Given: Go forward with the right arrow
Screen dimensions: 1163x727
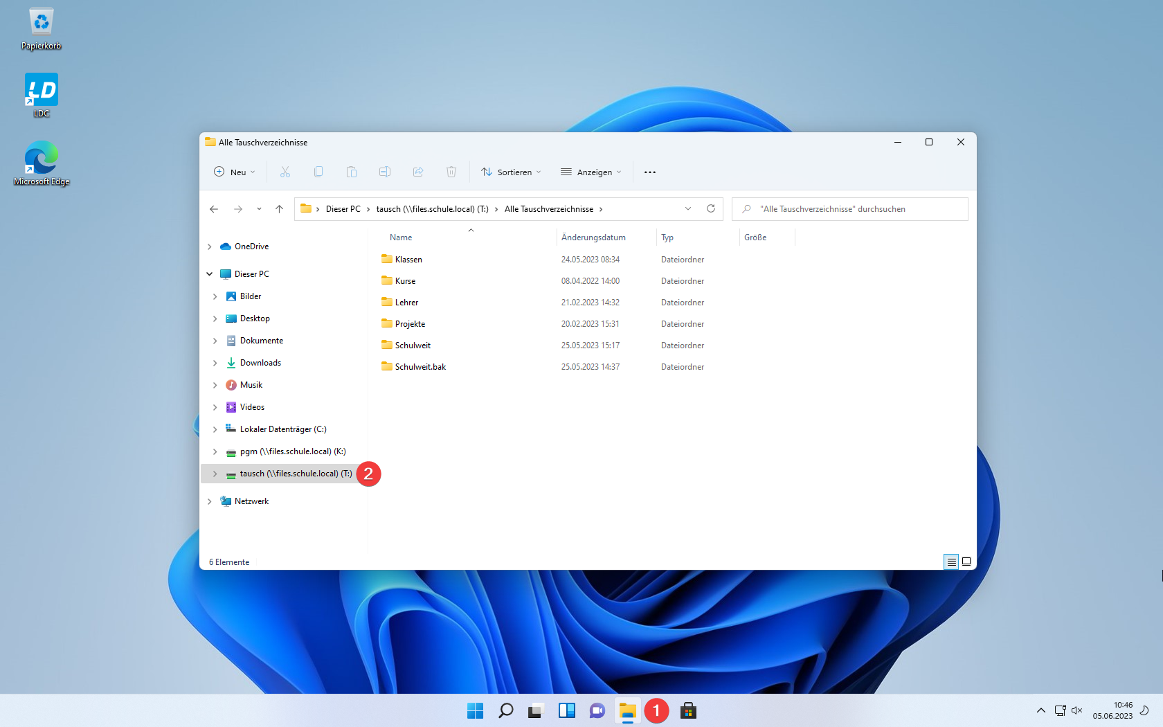Looking at the screenshot, I should point(238,209).
